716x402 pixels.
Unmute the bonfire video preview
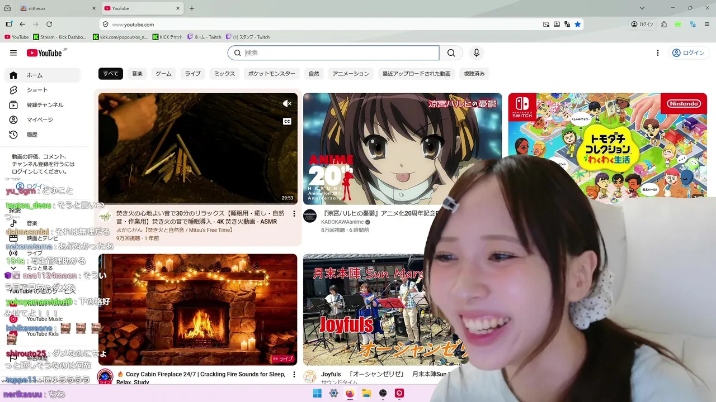click(x=287, y=103)
